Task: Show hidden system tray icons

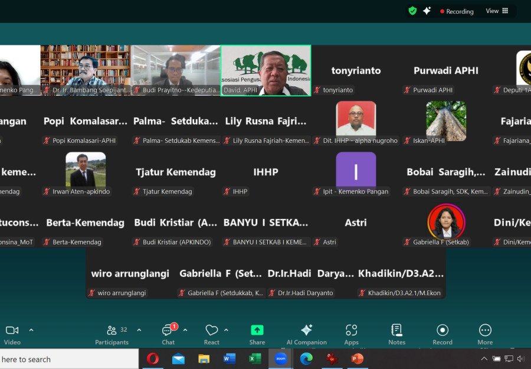Action: pos(484,359)
